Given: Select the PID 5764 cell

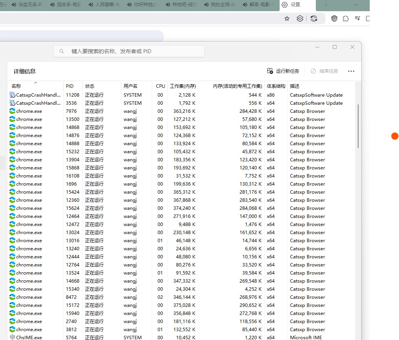Looking at the screenshot, I should pyautogui.click(x=71, y=337).
